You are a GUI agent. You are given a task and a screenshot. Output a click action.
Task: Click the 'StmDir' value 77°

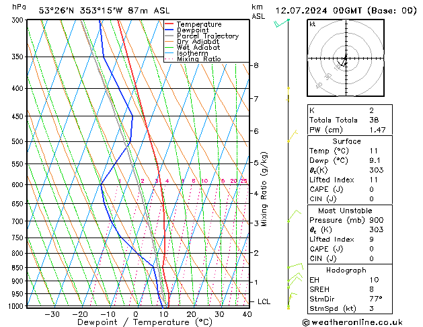[376, 299]
